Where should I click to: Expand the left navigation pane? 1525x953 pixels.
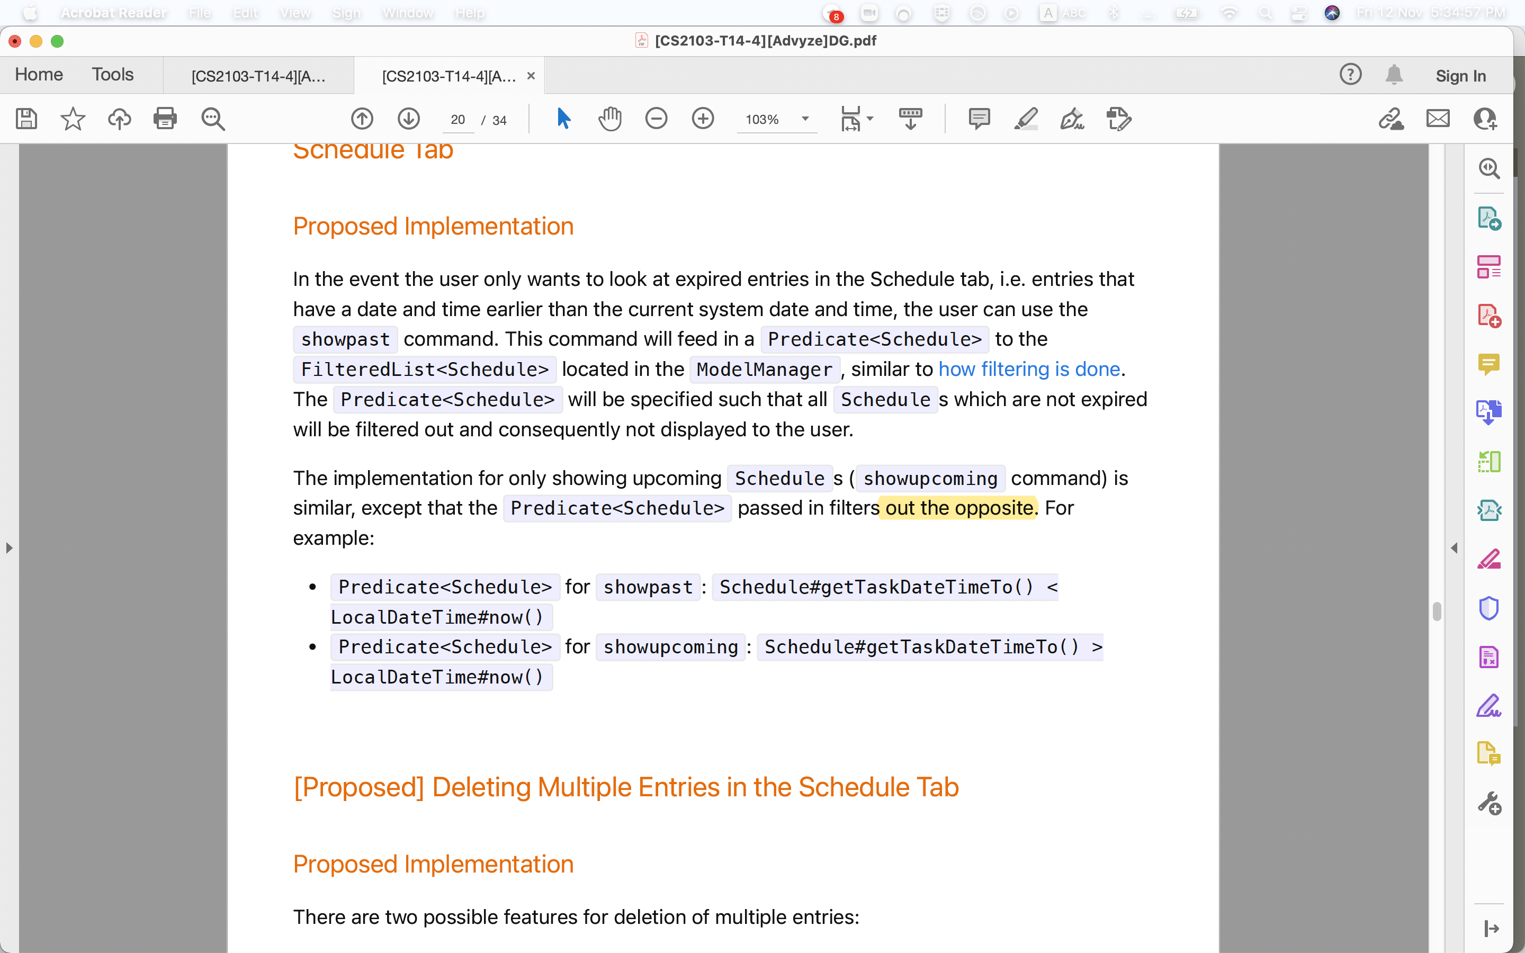tap(9, 548)
